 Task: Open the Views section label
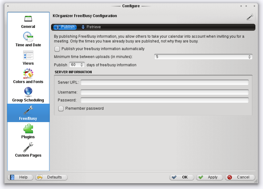[x=28, y=63]
